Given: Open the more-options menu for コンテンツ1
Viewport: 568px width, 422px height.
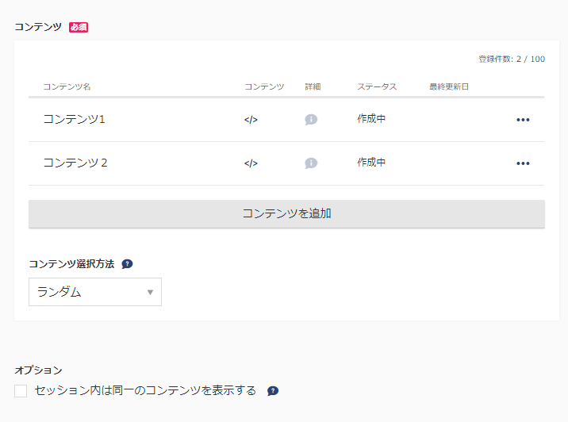Looking at the screenshot, I should coord(523,120).
